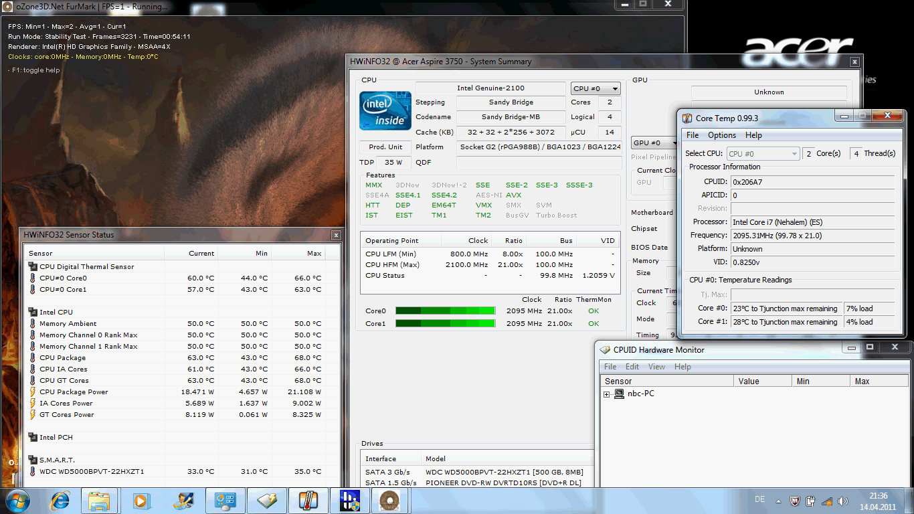Open Internet Explorer from the taskbar
Viewport: 914px width, 514px height.
(60, 501)
